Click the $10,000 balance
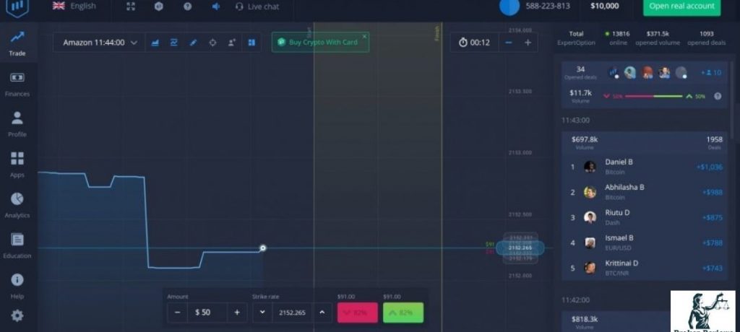The width and height of the screenshot is (740, 332). tap(605, 6)
